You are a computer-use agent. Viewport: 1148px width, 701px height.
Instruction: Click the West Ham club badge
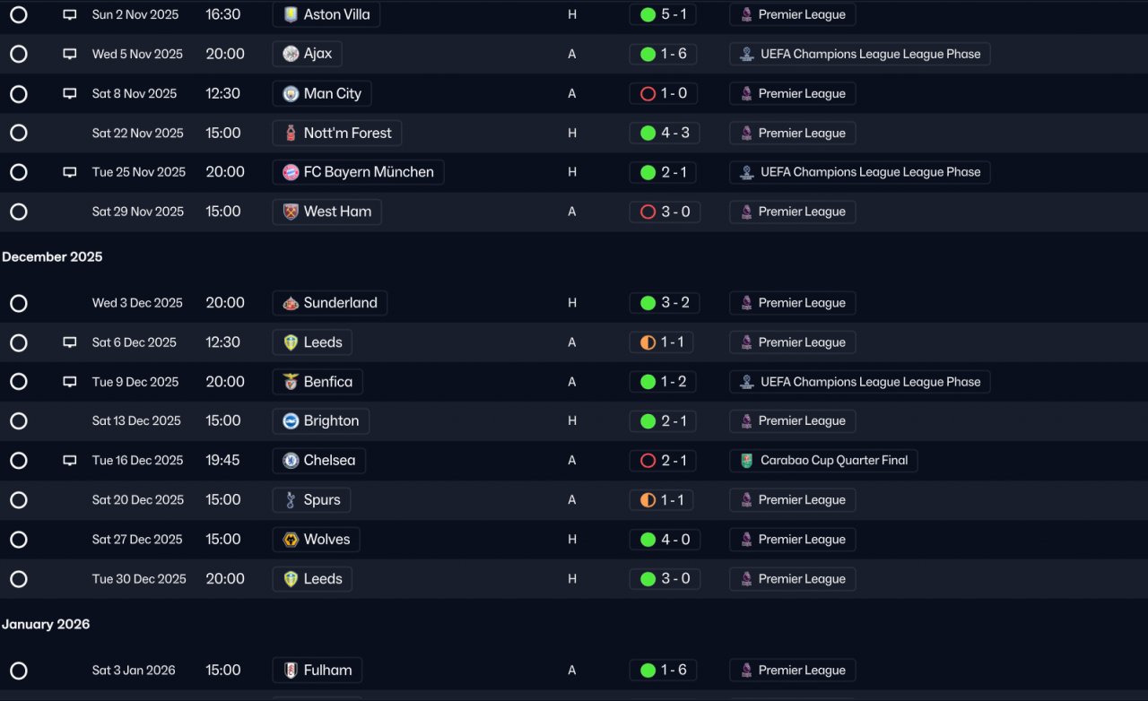(291, 212)
